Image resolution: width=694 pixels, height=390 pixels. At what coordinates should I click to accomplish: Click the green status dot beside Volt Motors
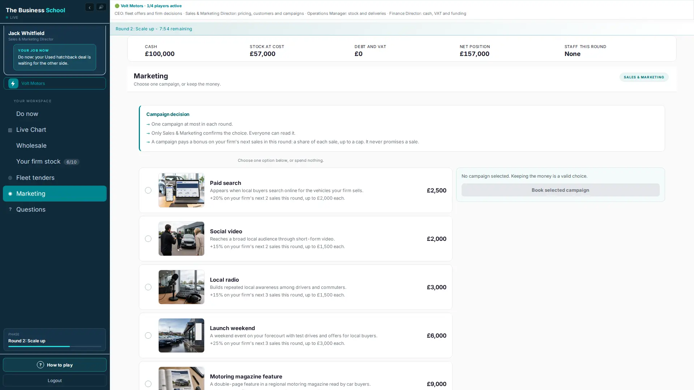[117, 6]
